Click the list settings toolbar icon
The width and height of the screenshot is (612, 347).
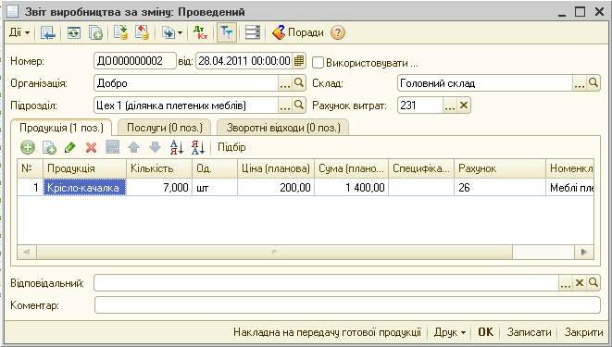point(253,32)
